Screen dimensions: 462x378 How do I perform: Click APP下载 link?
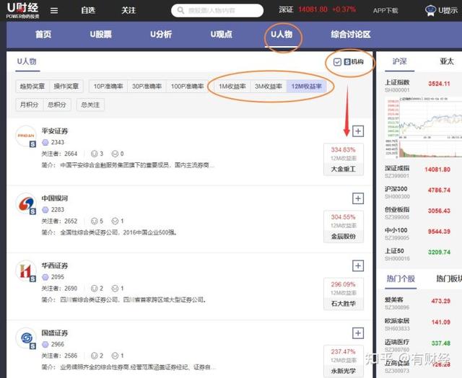[x=385, y=11]
